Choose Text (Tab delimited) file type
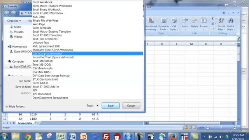This screenshot has height=140, width=249. pos(88,39)
